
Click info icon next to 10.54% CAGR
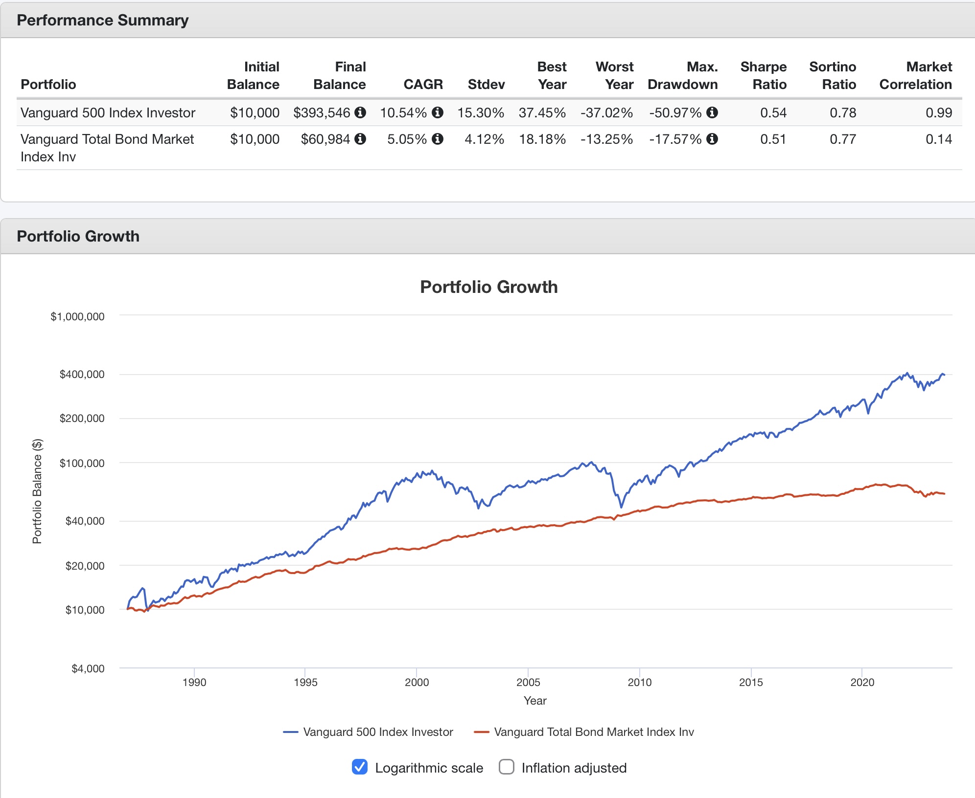tap(438, 112)
